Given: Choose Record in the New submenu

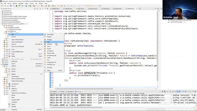Looking at the screenshot, I should (x=54, y=49).
